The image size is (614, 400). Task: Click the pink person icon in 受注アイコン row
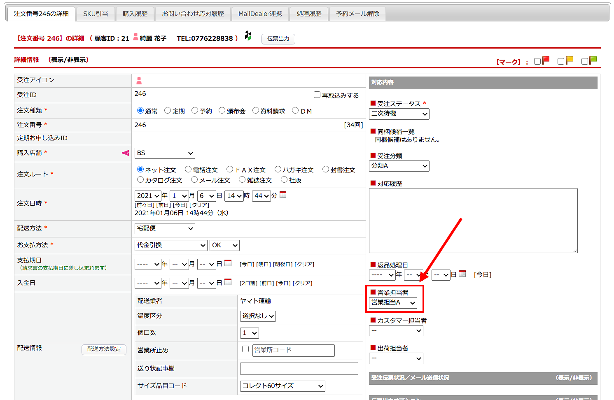[139, 81]
